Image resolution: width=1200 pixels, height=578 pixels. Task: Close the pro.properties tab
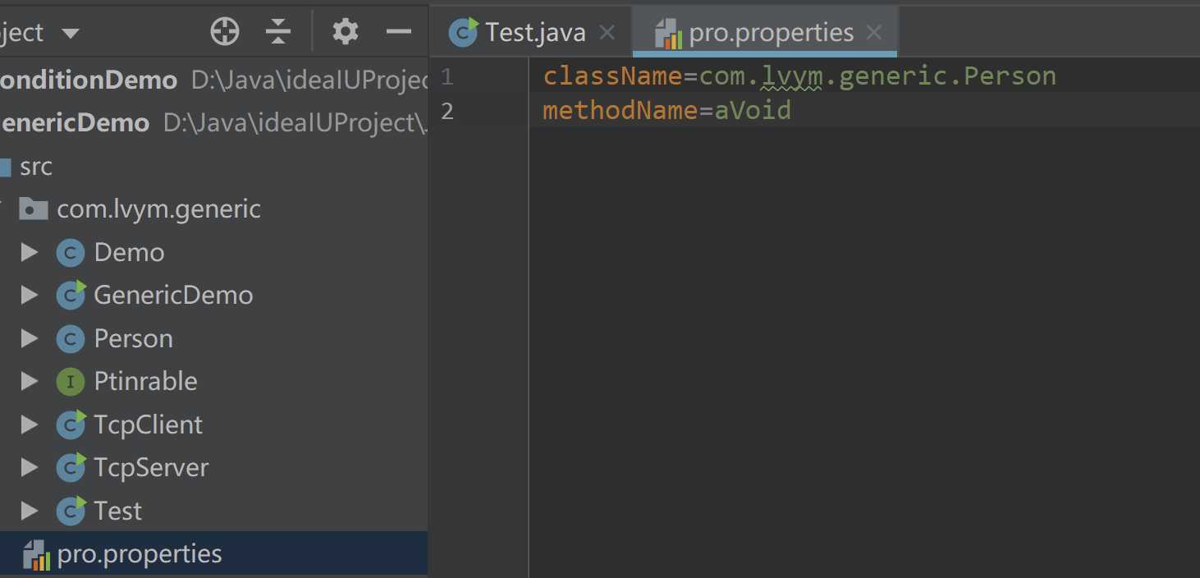pos(874,32)
